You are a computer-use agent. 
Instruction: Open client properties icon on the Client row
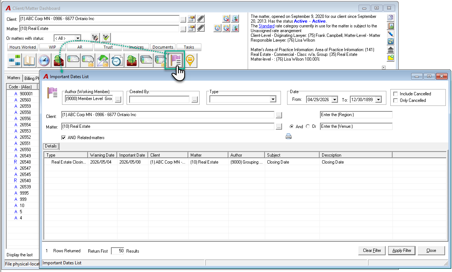coord(192,19)
